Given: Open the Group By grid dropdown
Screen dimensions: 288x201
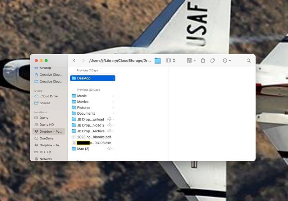Looking at the screenshot, I should point(191,60).
